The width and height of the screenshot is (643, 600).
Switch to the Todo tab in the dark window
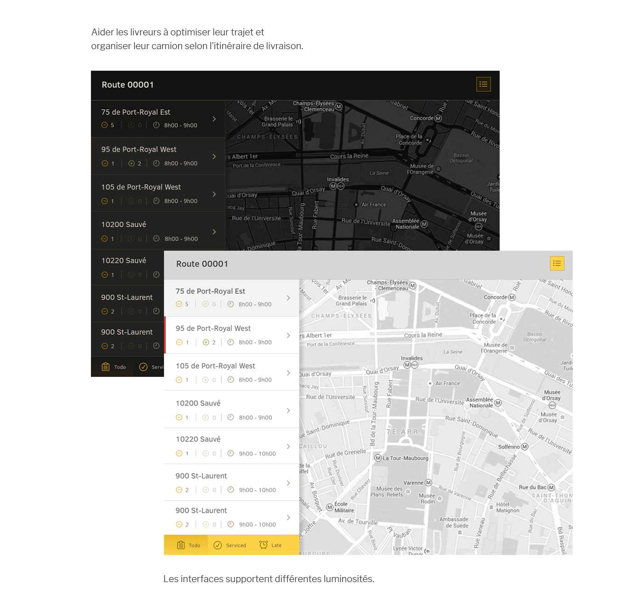(113, 367)
